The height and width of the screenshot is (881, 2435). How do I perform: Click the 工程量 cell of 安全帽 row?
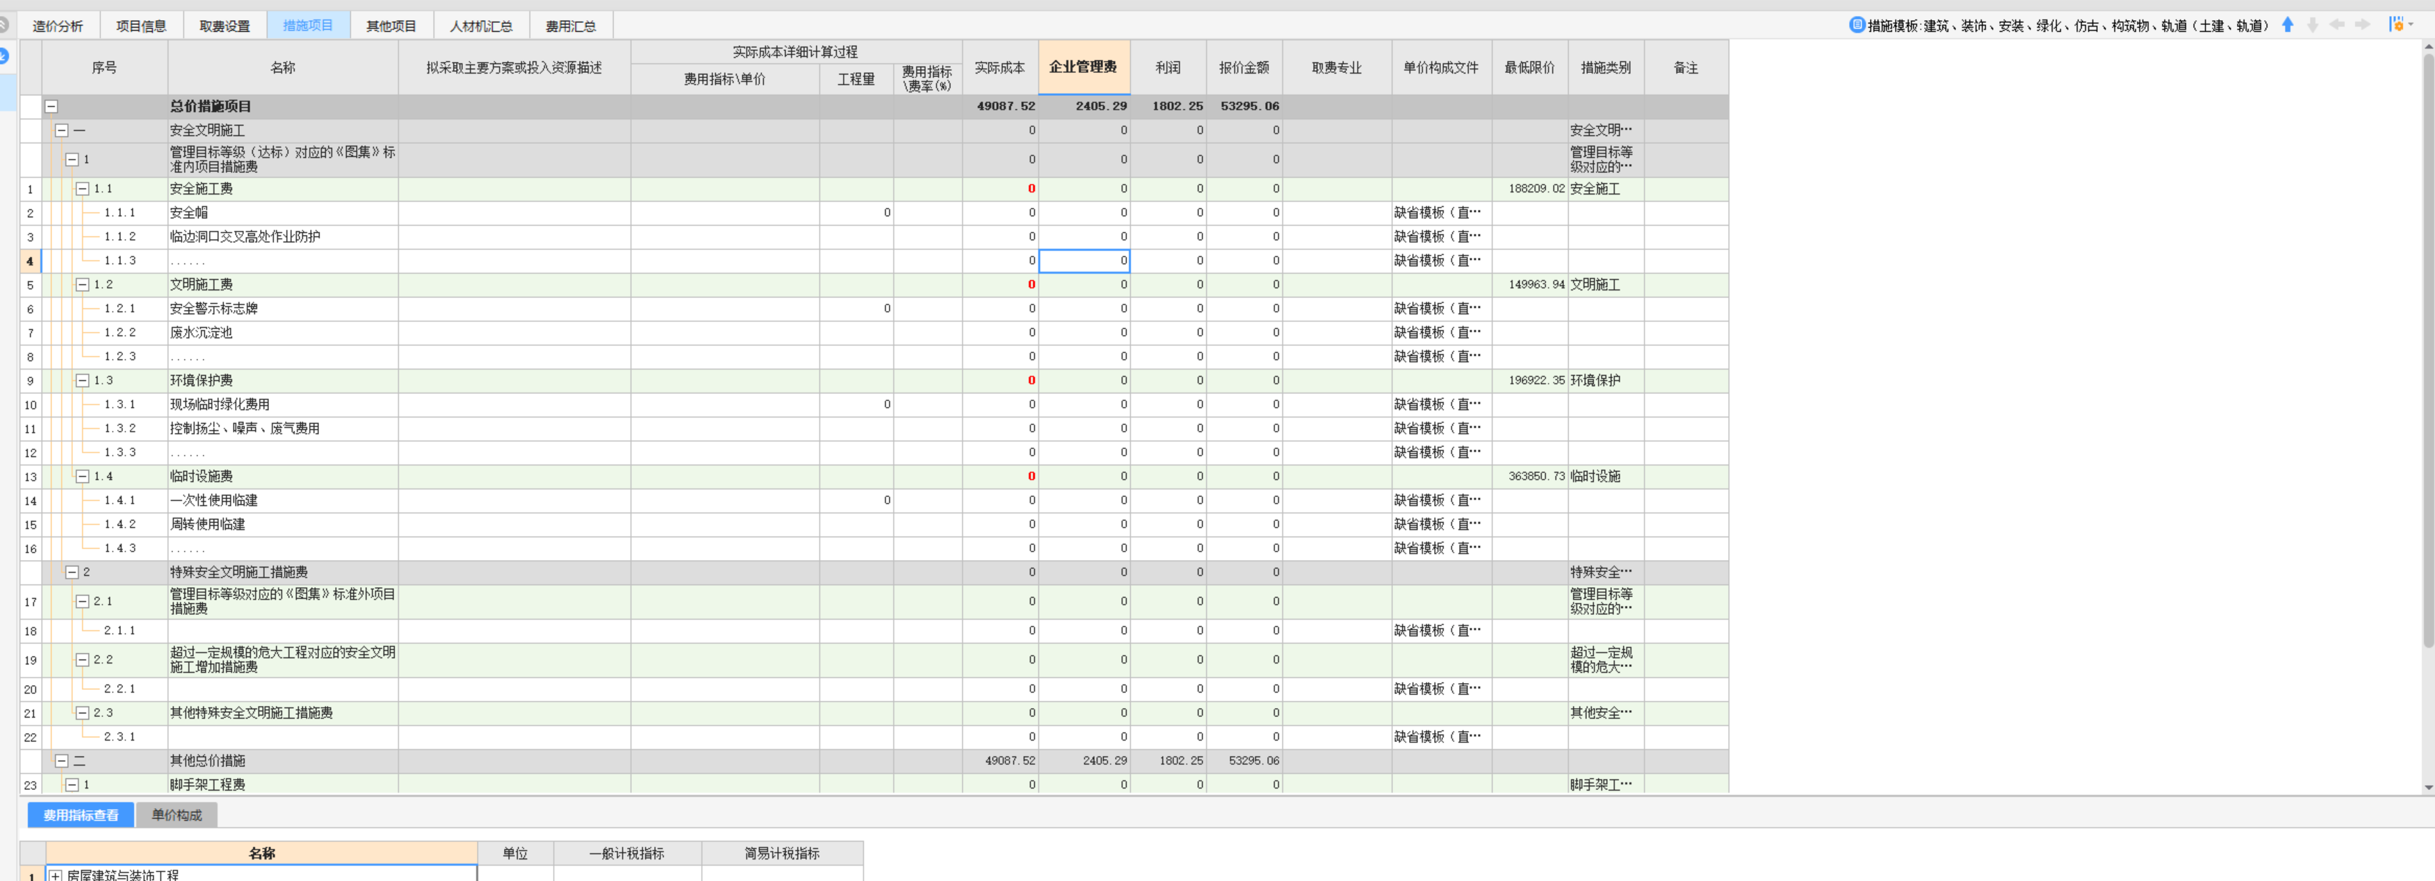coord(856,213)
